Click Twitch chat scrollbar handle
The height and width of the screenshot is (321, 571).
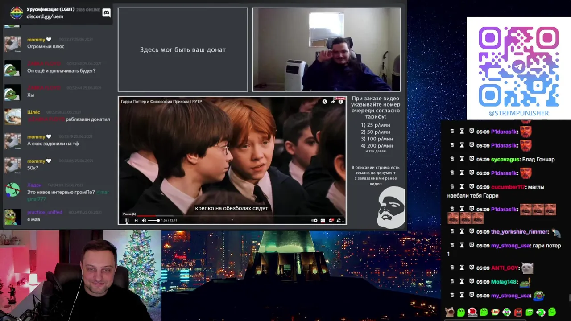coord(569,298)
